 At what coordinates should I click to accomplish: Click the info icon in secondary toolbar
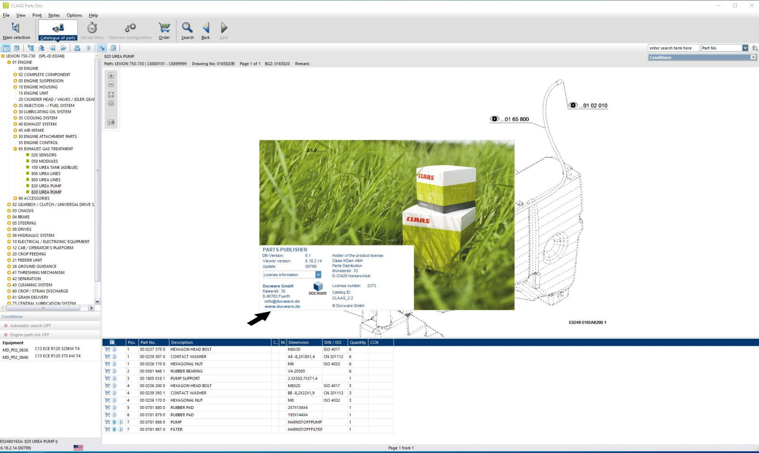tap(88, 48)
